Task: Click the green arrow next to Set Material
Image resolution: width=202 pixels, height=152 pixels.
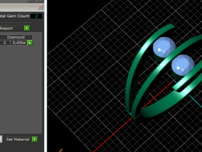Action: pos(35,139)
